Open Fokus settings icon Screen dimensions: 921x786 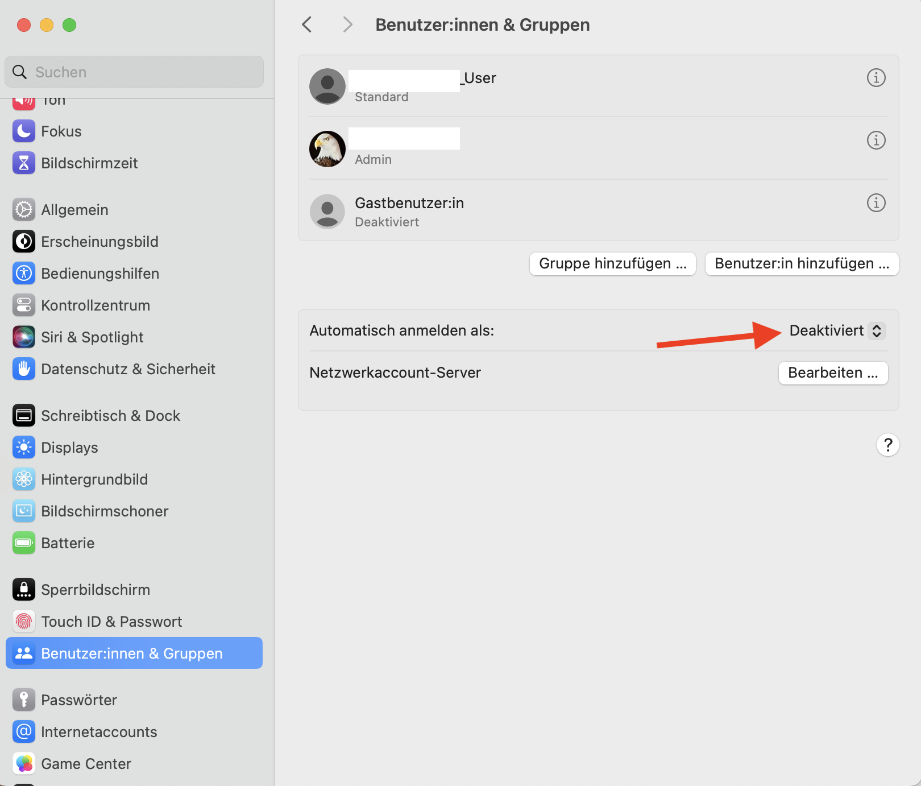(x=24, y=131)
